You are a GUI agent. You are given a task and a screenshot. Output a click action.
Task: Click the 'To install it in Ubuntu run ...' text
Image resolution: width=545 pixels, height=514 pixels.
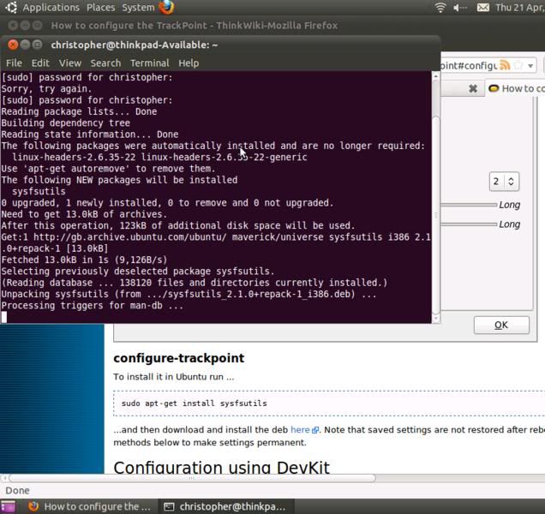[174, 377]
